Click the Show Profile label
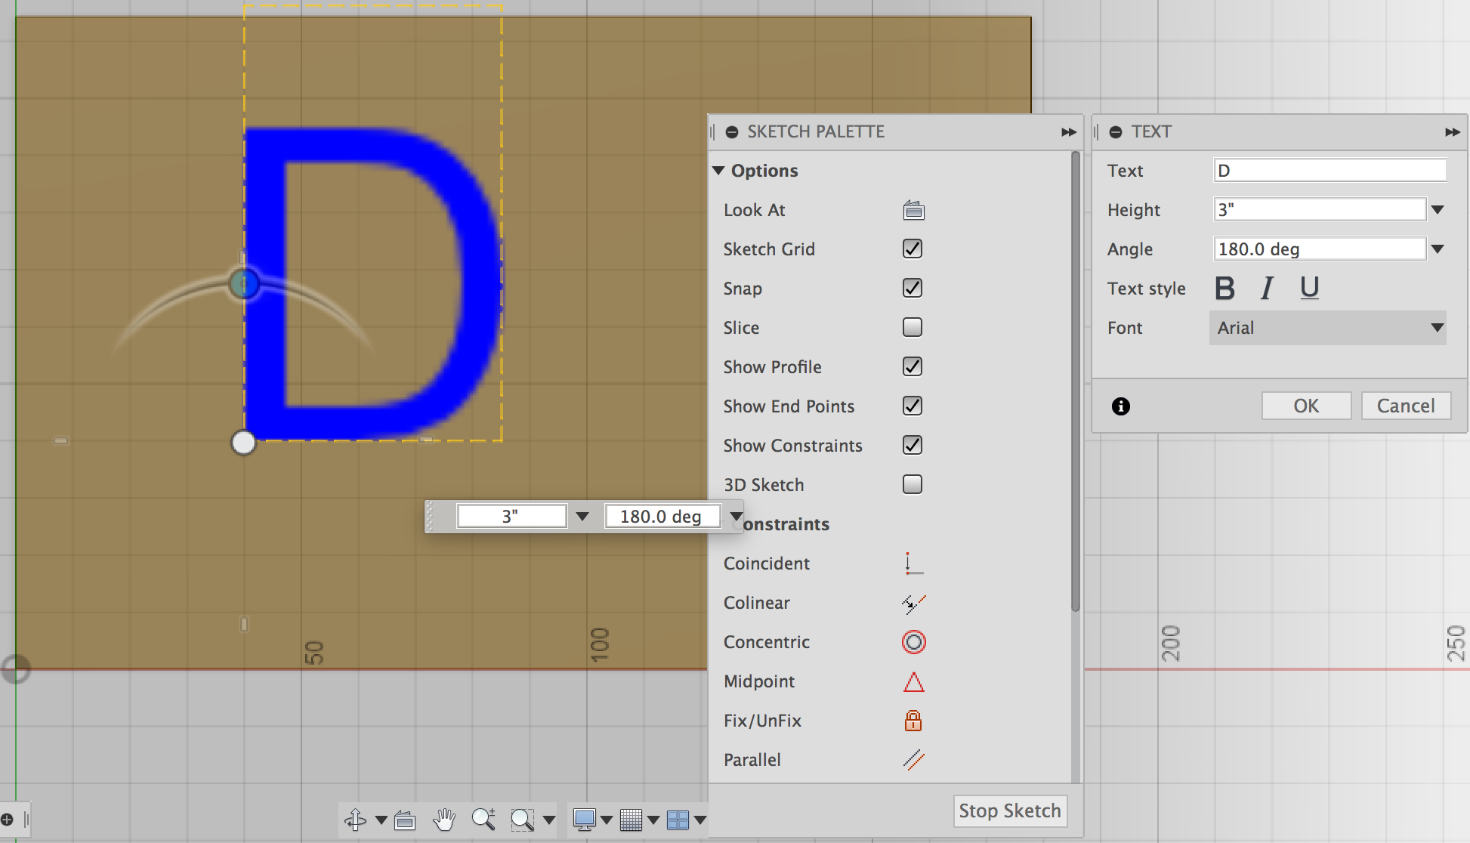 coord(772,367)
